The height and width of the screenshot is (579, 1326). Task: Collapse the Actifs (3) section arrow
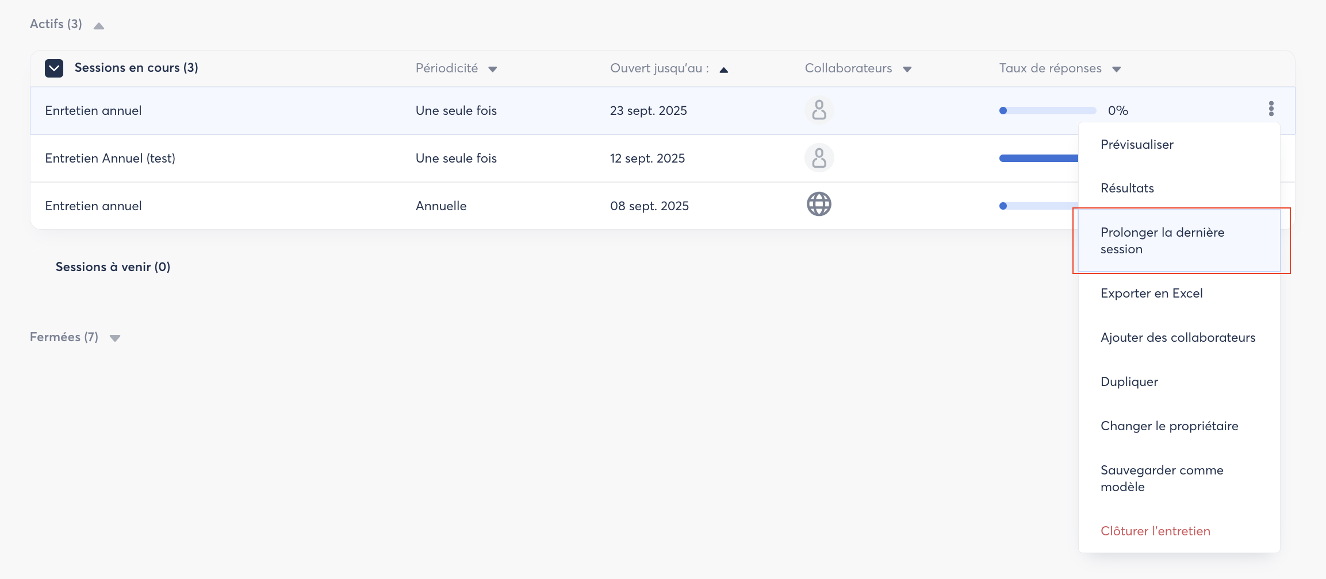[x=99, y=26]
